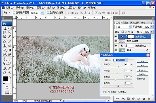Select the 绝对 method radio button
The image size is (156, 103).
tap(119, 92)
